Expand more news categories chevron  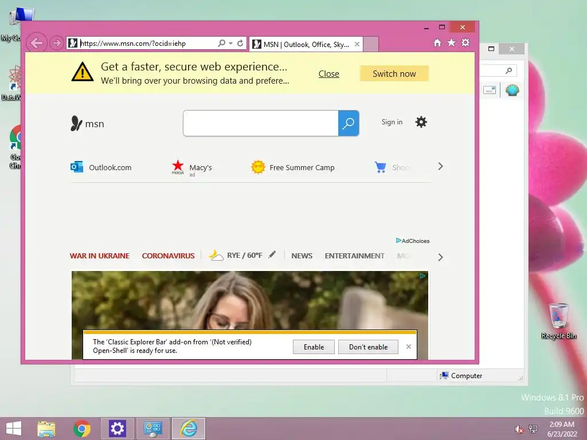point(441,257)
